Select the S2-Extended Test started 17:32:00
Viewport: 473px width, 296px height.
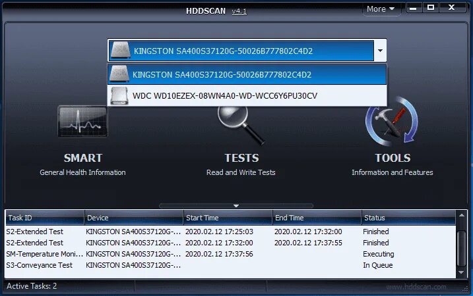point(230,243)
